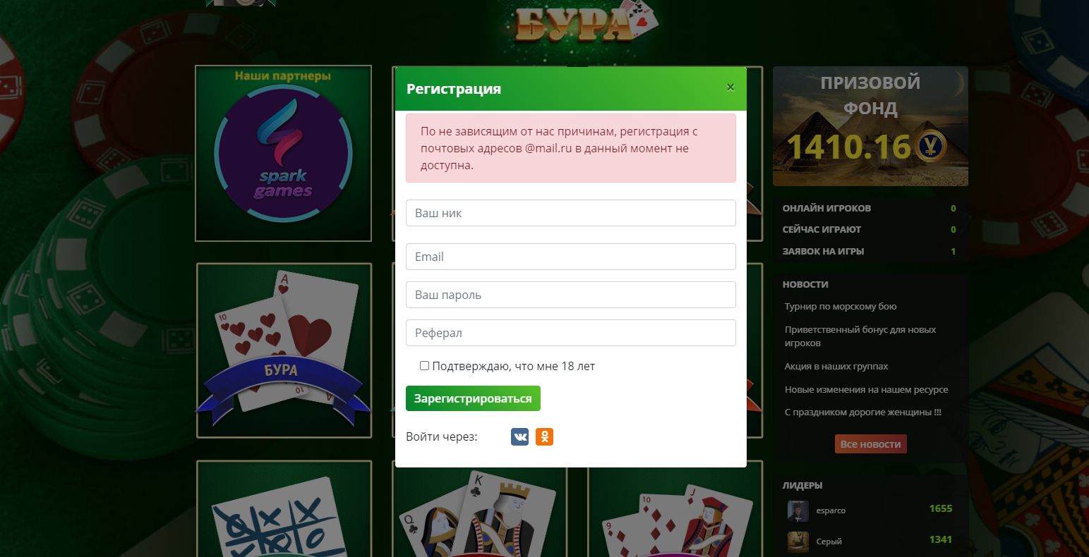Click the Серый leader avatar
Viewport: 1089px width, 557px height.
click(x=798, y=541)
